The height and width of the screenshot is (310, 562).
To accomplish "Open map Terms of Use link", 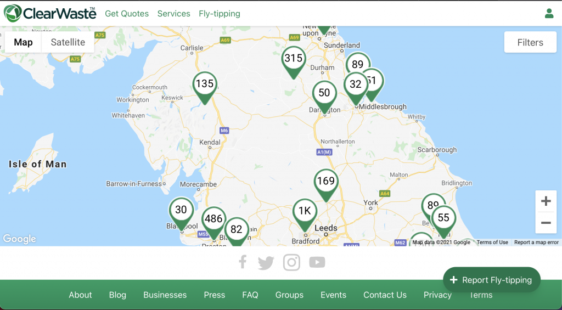I will [x=492, y=243].
